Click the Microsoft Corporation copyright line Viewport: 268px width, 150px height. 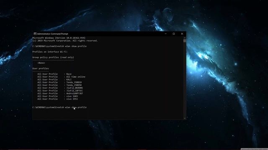point(65,41)
